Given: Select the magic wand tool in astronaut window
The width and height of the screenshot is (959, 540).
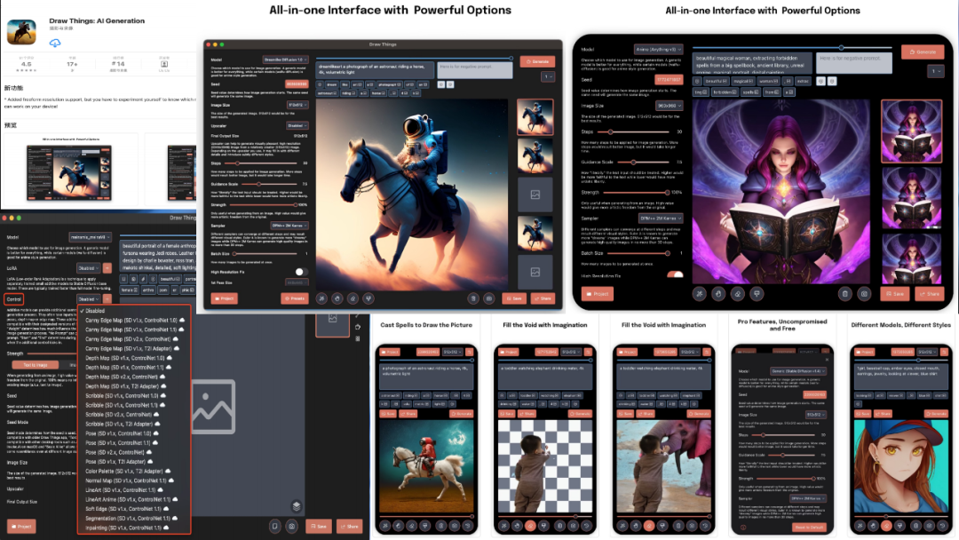Looking at the screenshot, I should click(321, 298).
